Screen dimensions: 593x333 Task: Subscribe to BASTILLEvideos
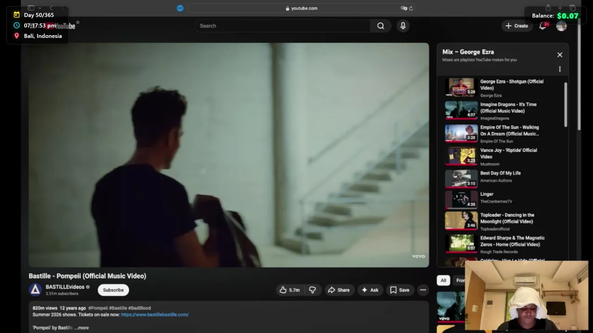point(113,290)
